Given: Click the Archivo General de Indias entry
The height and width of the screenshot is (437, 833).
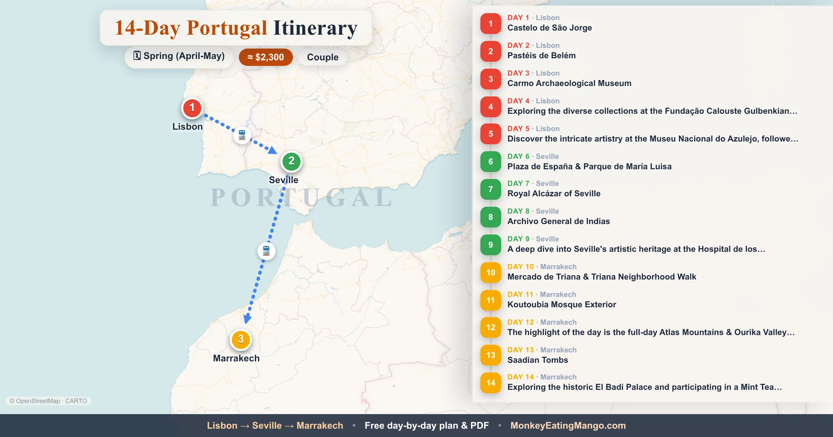Looking at the screenshot, I should click(x=558, y=221).
